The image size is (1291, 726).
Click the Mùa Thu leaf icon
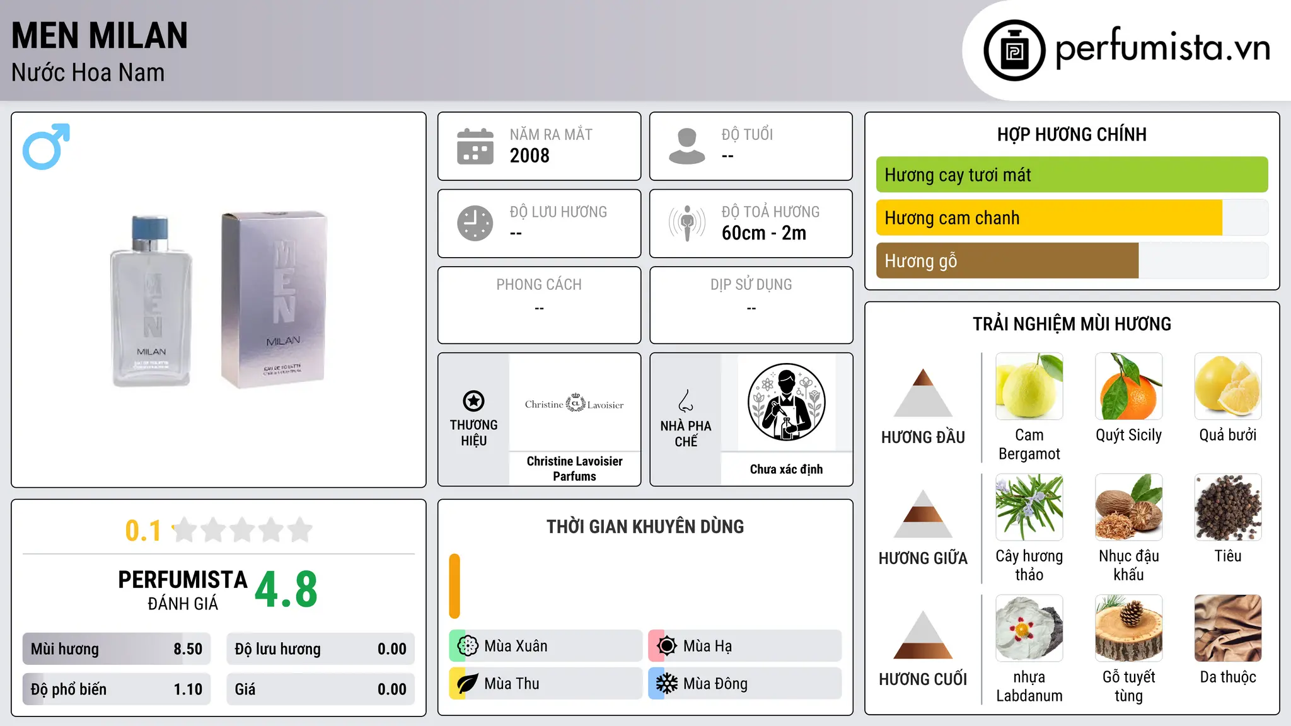(x=468, y=684)
